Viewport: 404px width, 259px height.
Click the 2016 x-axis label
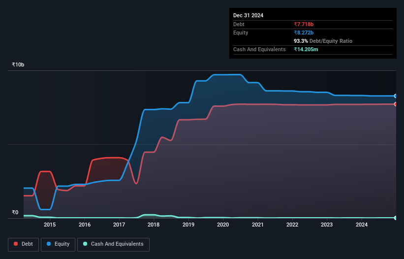point(85,225)
